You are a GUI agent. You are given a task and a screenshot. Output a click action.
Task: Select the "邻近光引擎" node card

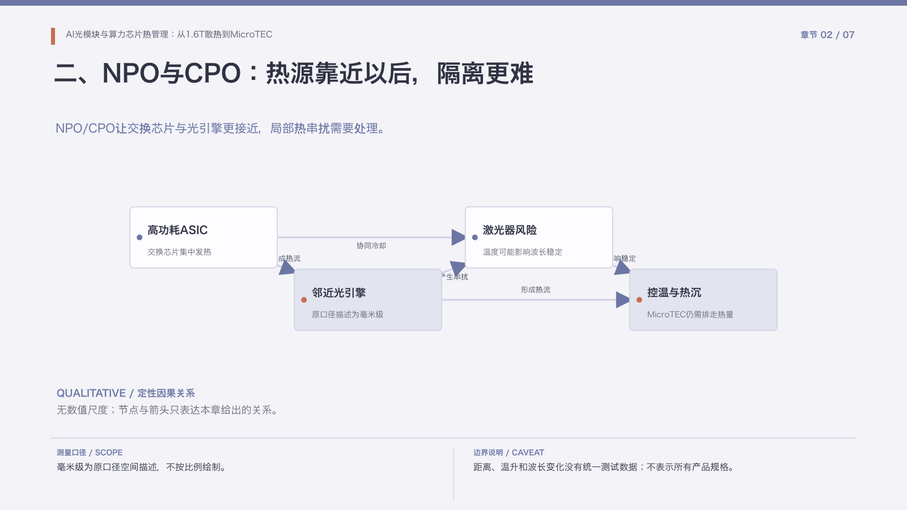click(x=368, y=300)
